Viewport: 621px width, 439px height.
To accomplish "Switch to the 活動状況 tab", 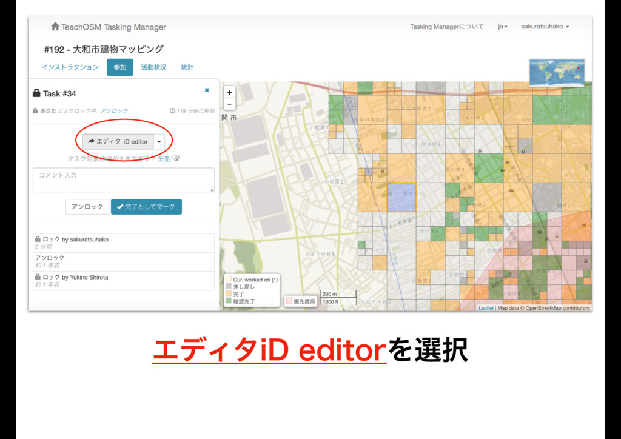I will (x=153, y=67).
